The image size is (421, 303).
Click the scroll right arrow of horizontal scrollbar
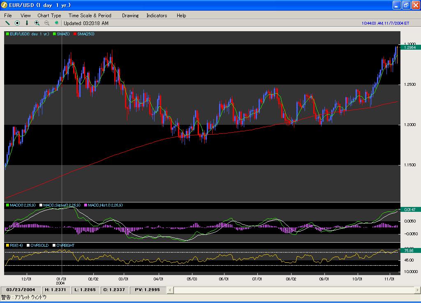tap(418, 290)
